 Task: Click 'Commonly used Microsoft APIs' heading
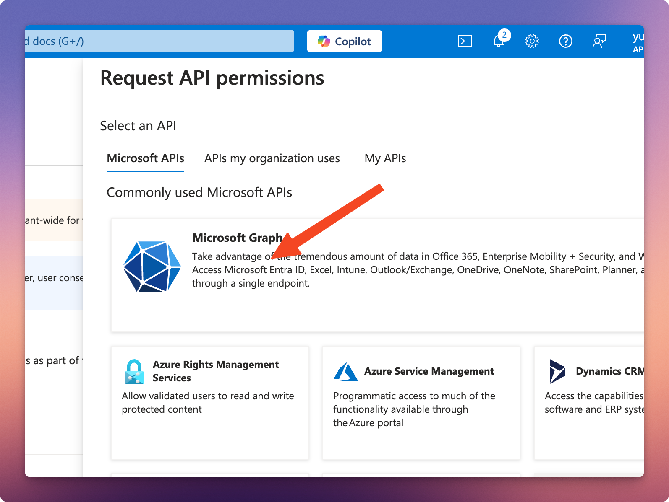(199, 192)
